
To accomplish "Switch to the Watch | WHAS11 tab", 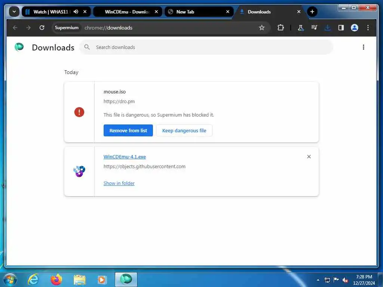I will click(50, 12).
